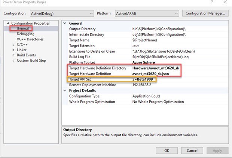Screen dimensions: 232x158
Task: Click the 3+Beta1909 API set value
Action: [143, 79]
